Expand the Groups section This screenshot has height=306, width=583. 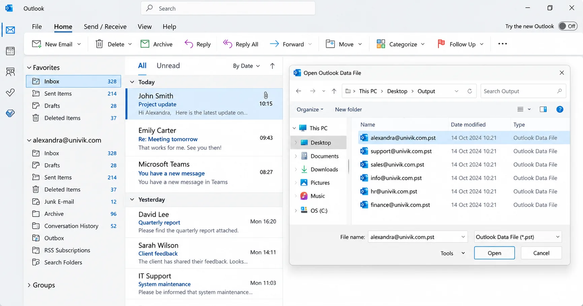point(29,285)
